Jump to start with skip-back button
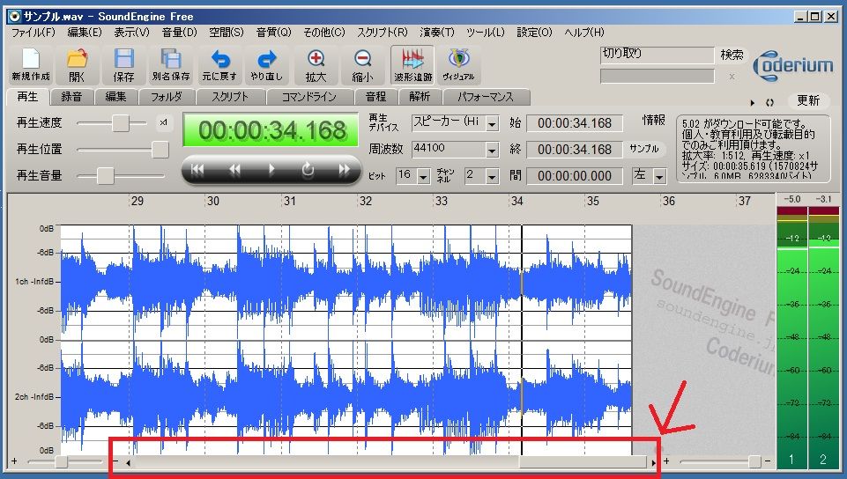847x479 pixels. [197, 170]
